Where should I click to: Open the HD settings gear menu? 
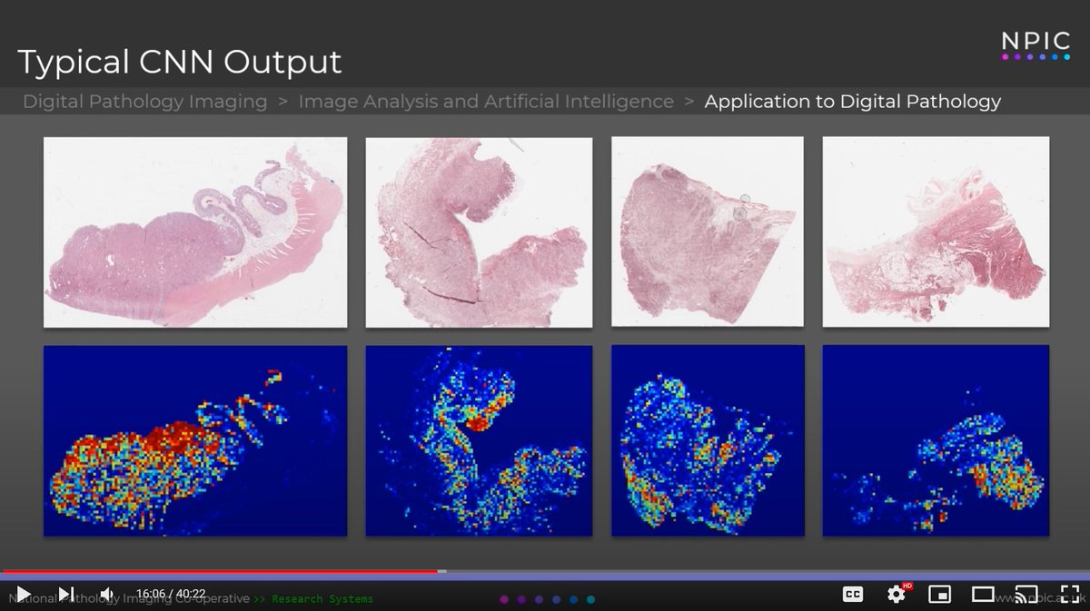tap(897, 594)
